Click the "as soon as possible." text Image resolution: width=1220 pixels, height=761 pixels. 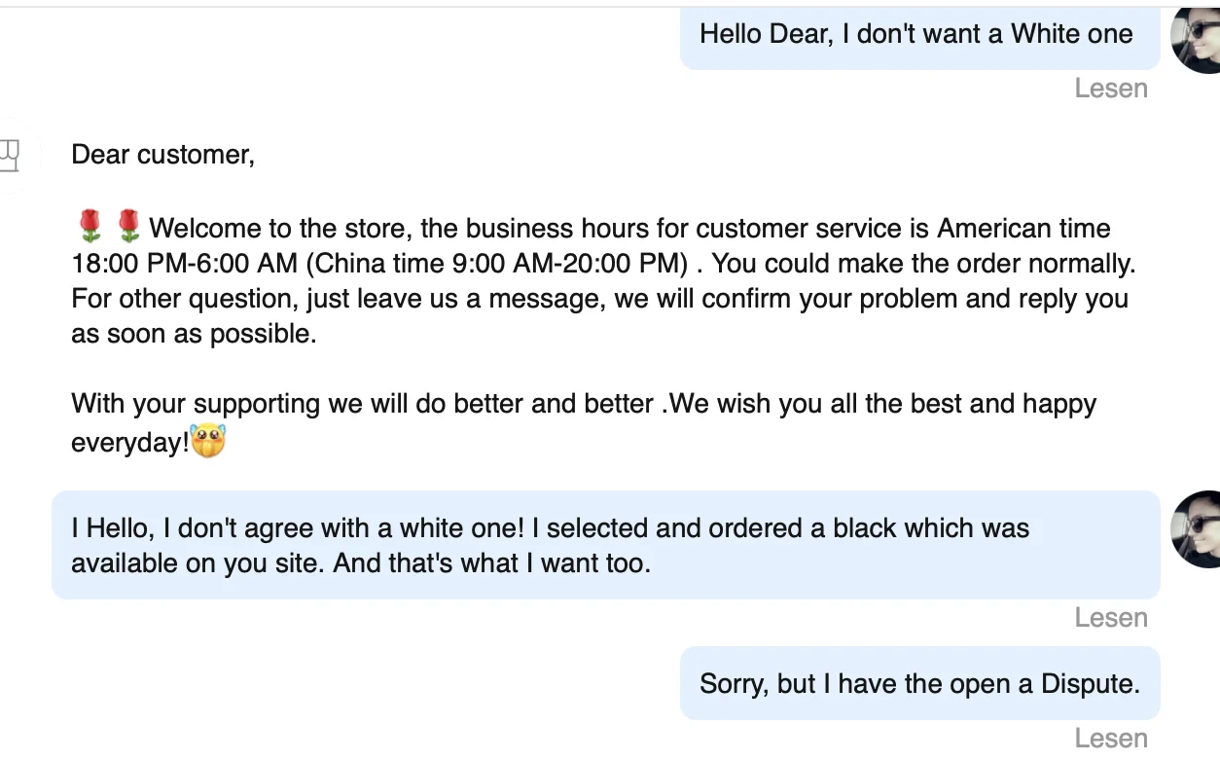[x=194, y=334]
